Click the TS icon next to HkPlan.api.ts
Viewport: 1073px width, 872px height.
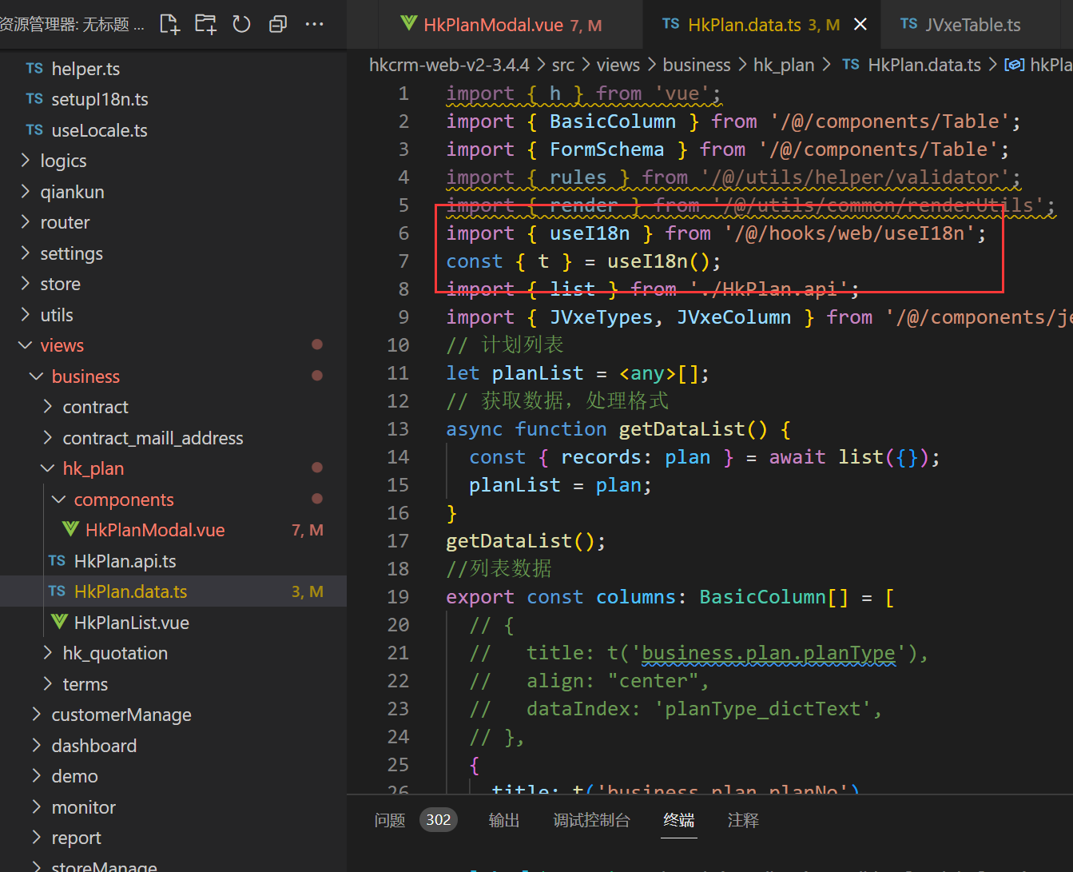pyautogui.click(x=57, y=560)
